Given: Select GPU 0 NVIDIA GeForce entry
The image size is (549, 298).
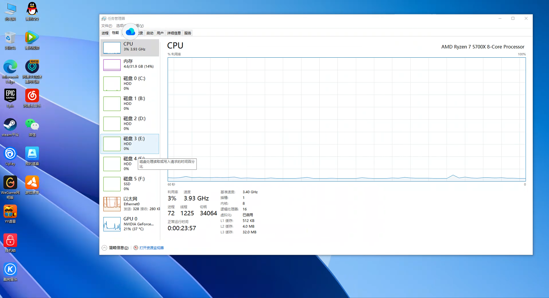Looking at the screenshot, I should tap(130, 224).
